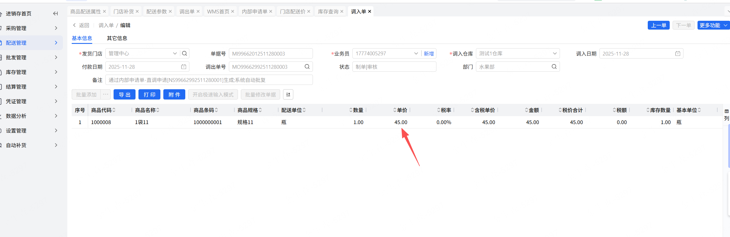Open the 发货门店 dropdown
The height and width of the screenshot is (237, 730).
[175, 54]
